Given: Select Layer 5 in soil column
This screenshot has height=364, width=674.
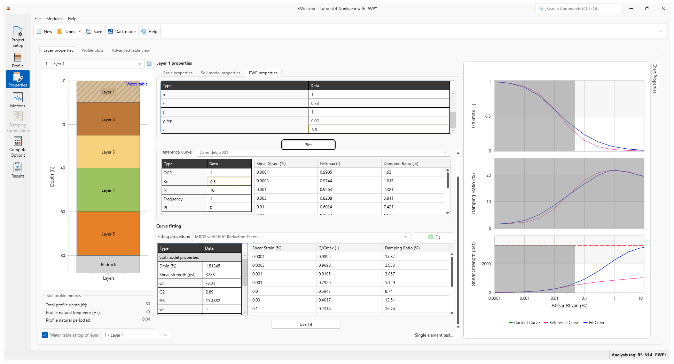Looking at the screenshot, I should [108, 234].
